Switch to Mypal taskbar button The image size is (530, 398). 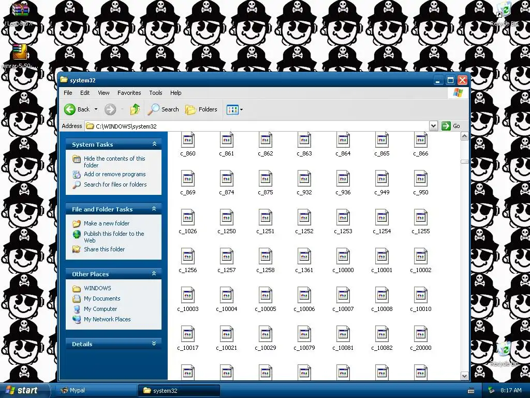(96, 390)
